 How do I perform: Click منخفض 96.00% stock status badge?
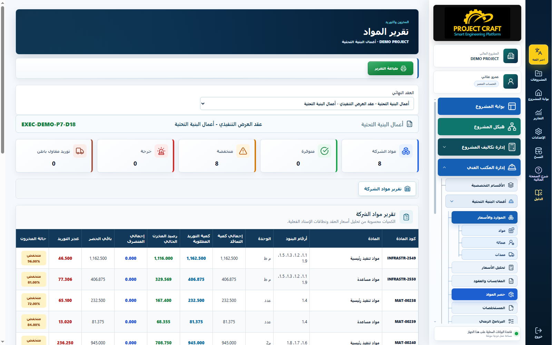[x=34, y=258]
